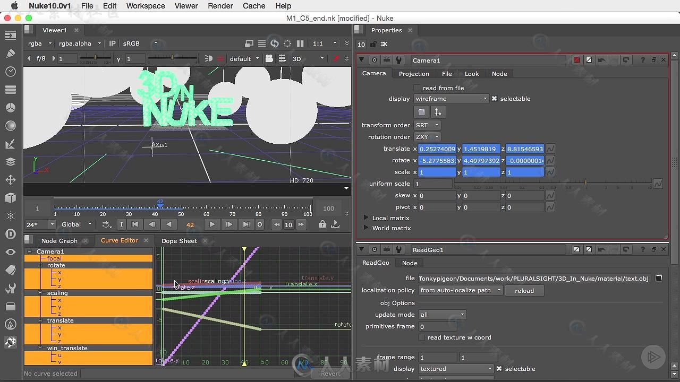Jump to the first frame
680x382 pixels.
tap(135, 224)
